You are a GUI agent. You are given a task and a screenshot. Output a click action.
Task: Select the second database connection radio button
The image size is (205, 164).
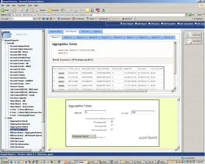coord(112,125)
